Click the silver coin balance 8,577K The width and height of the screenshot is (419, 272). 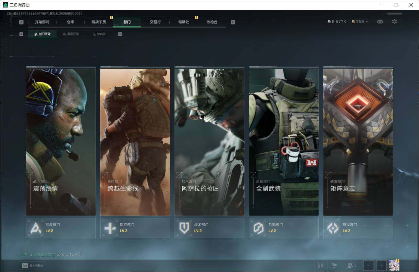tap(337, 22)
